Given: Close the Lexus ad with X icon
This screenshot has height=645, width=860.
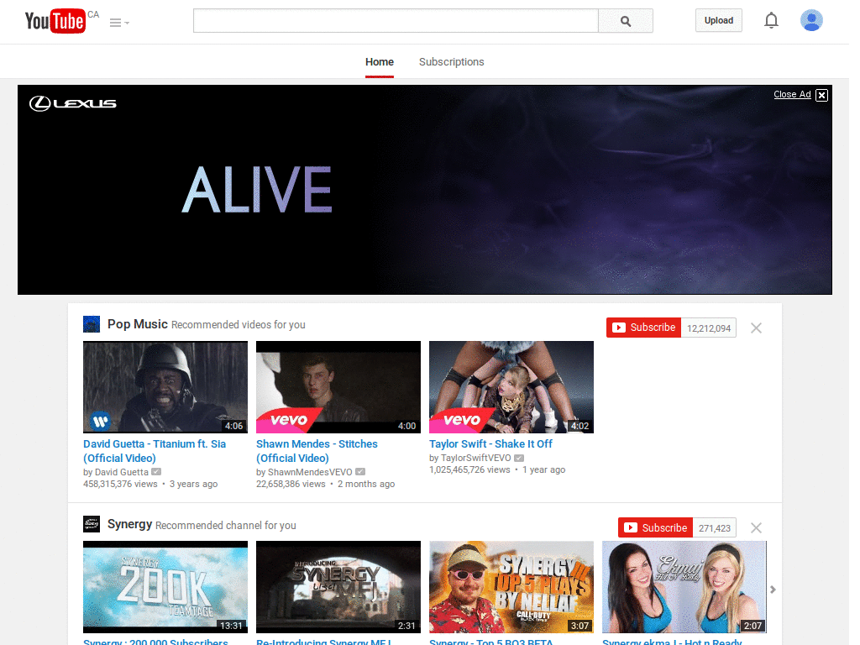Looking at the screenshot, I should [821, 95].
